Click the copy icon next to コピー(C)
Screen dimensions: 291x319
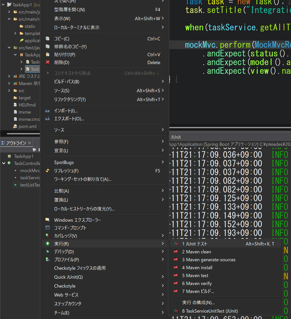coord(48,39)
